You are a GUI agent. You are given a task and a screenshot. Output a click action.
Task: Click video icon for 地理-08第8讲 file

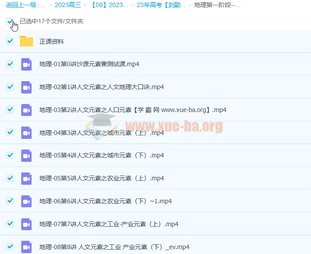26,247
